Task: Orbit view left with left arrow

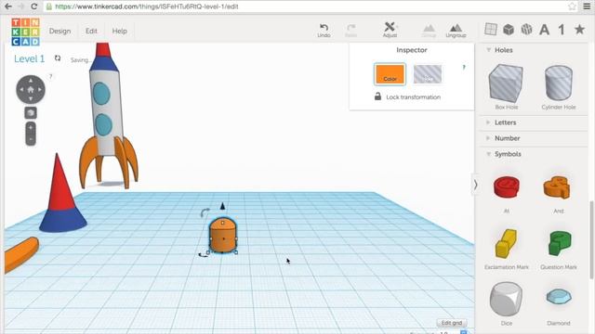Action: pyautogui.click(x=21, y=90)
